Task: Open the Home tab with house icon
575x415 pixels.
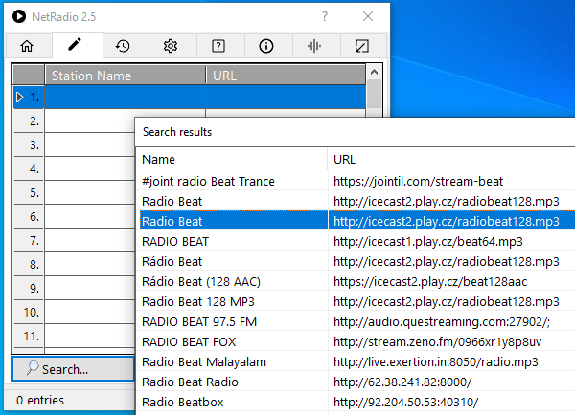Action: point(27,46)
